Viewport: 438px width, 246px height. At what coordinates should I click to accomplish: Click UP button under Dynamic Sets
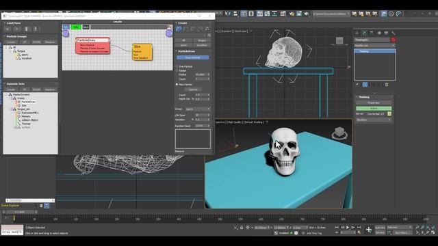tap(25, 90)
